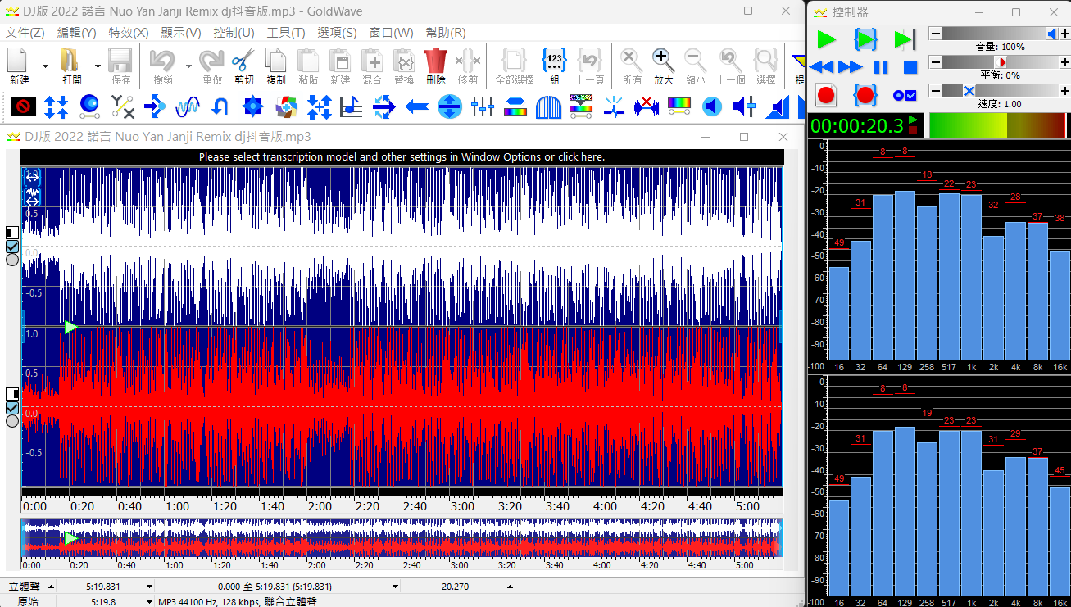The image size is (1071, 607).
Task: Open Controller properties checkmark button
Action: (x=905, y=95)
